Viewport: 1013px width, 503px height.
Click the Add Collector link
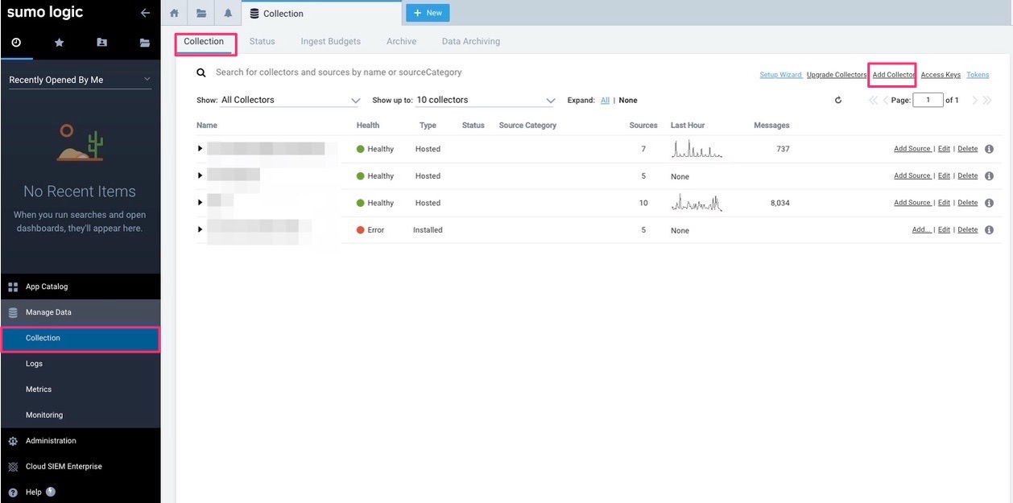point(893,75)
